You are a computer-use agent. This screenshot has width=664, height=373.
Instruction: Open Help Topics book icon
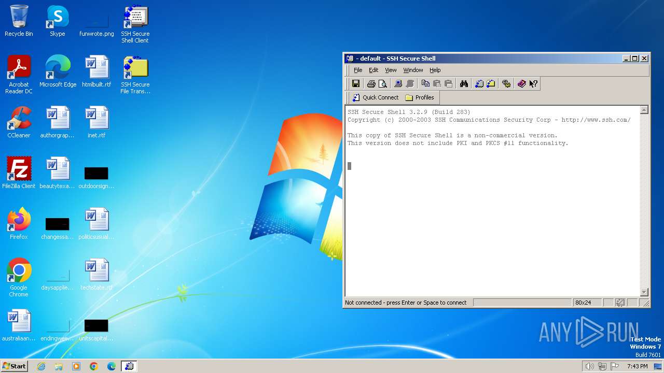click(x=522, y=84)
